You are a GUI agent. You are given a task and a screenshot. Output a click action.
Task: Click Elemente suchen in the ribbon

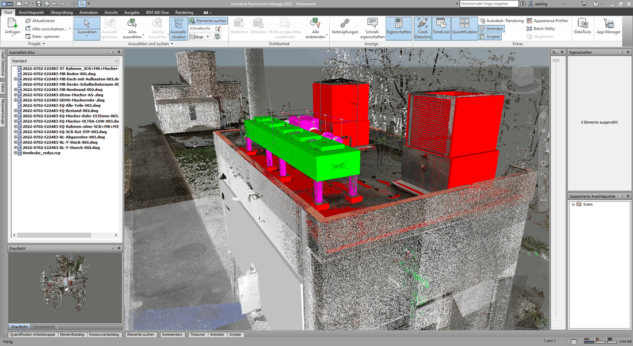208,21
